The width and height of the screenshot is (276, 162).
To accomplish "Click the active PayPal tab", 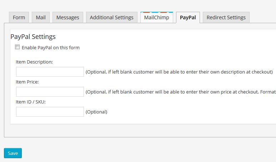I will 188,17.
